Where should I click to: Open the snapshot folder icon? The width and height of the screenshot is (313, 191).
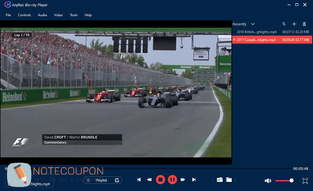tap(229, 180)
